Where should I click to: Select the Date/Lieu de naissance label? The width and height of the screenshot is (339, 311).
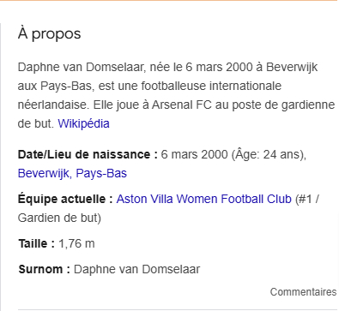88,154
